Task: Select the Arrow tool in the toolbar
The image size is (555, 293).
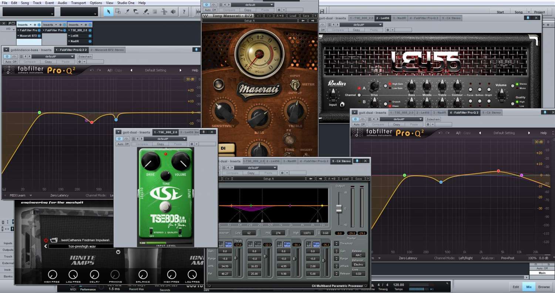Action: 108,12
